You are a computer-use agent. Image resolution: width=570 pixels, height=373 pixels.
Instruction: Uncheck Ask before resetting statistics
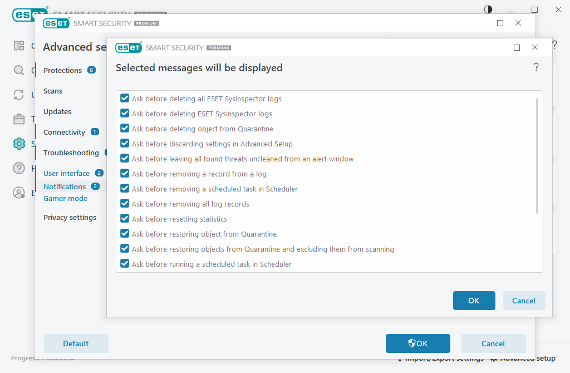click(125, 218)
